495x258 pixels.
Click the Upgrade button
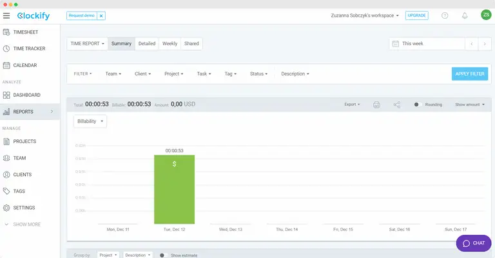[x=416, y=15]
